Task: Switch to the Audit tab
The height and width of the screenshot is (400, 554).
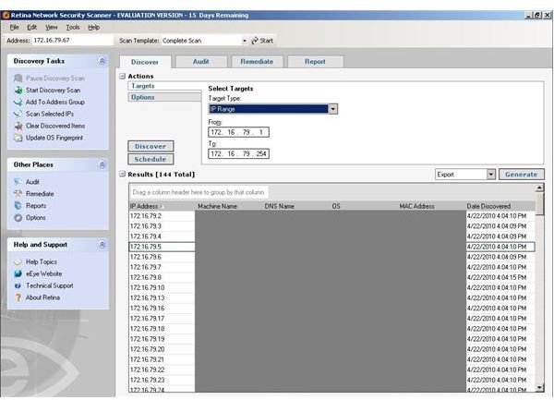Action: coord(201,62)
